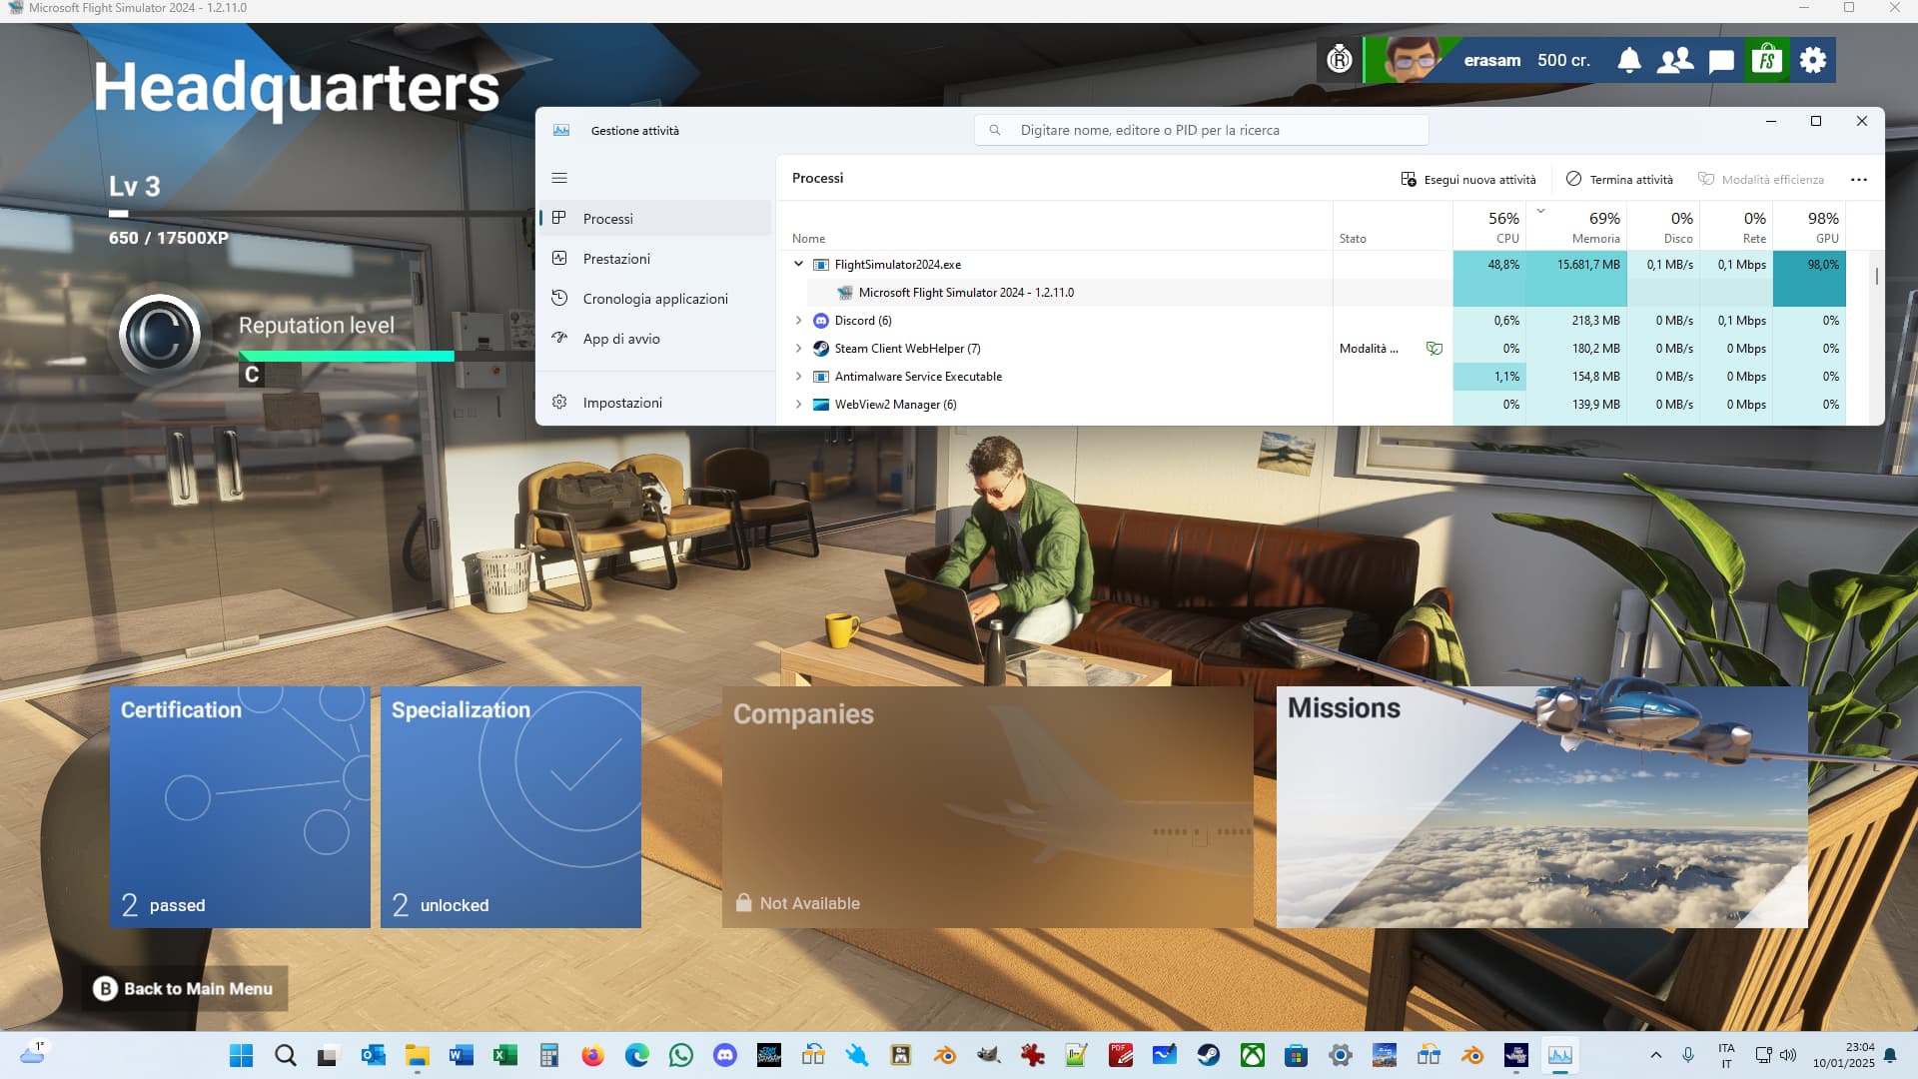The image size is (1918, 1079).
Task: Expand Steam Client WebHelper (7) group
Action: (x=798, y=349)
